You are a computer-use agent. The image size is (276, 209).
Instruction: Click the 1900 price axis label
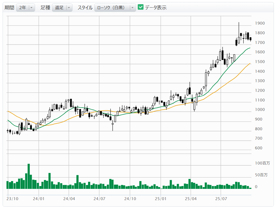pos(260,23)
